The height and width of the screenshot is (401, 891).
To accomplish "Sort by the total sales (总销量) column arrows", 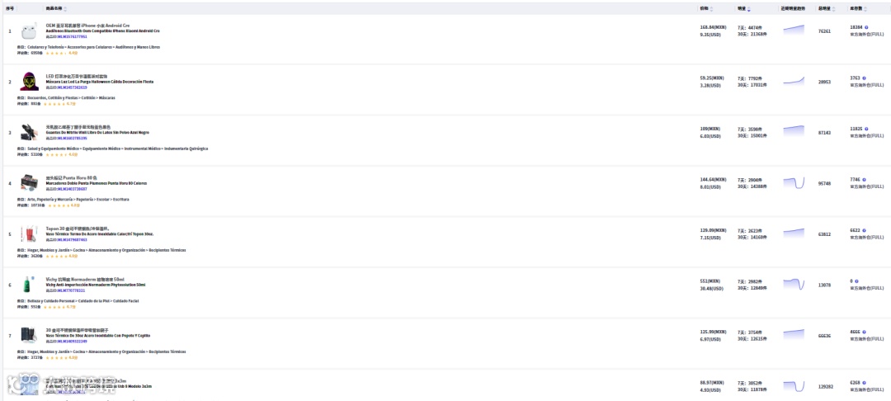I will click(x=833, y=9).
